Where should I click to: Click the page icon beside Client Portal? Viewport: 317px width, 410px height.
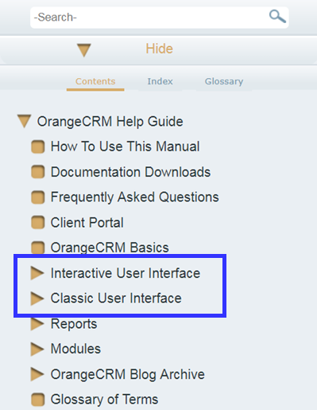(38, 222)
